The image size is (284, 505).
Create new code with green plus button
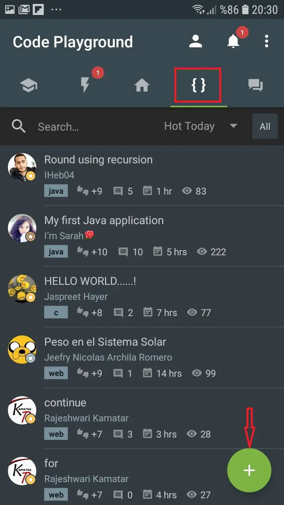click(x=249, y=470)
